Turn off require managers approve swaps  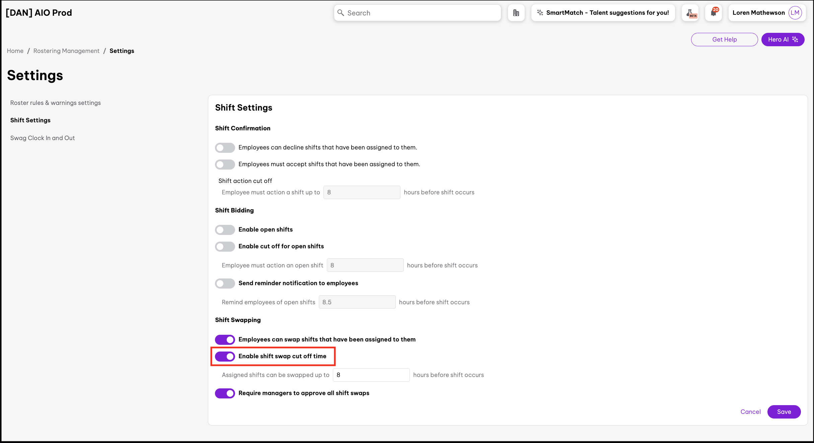(x=225, y=393)
